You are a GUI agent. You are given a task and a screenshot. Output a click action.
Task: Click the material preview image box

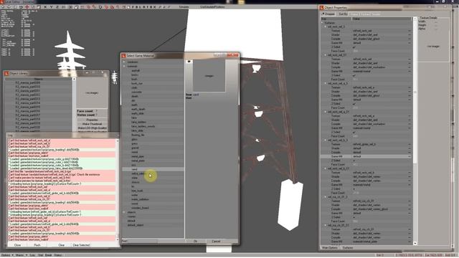point(209,75)
